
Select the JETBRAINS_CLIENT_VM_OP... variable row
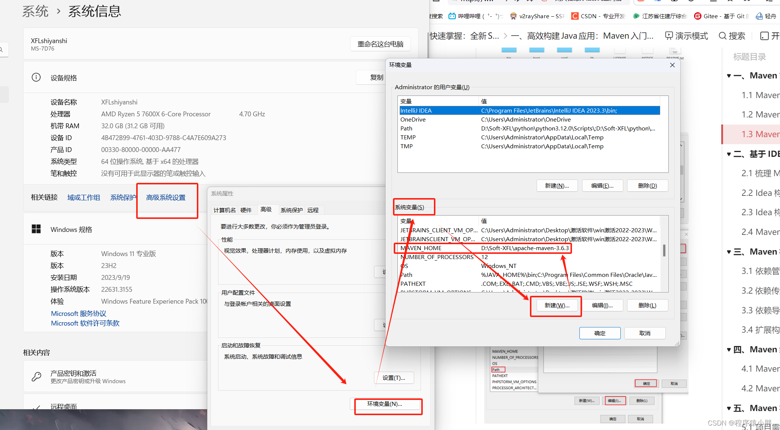pyautogui.click(x=530, y=230)
